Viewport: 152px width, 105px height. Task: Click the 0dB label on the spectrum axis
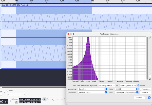(70, 37)
